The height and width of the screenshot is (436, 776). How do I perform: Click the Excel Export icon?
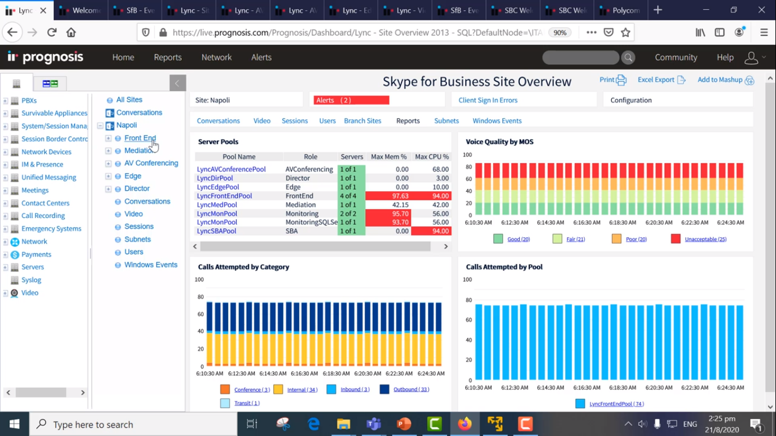[x=681, y=80]
